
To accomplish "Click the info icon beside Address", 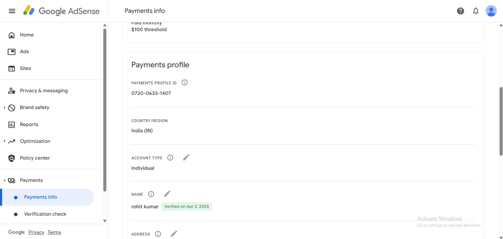I will pyautogui.click(x=158, y=234).
